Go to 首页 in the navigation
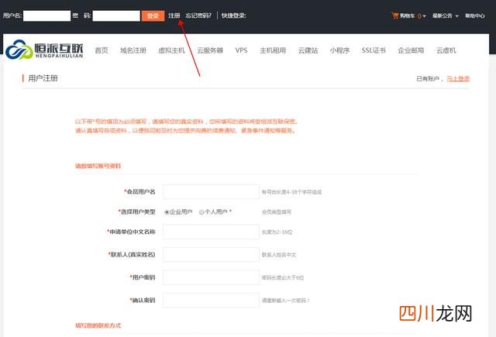The image size is (496, 337). pyautogui.click(x=102, y=50)
